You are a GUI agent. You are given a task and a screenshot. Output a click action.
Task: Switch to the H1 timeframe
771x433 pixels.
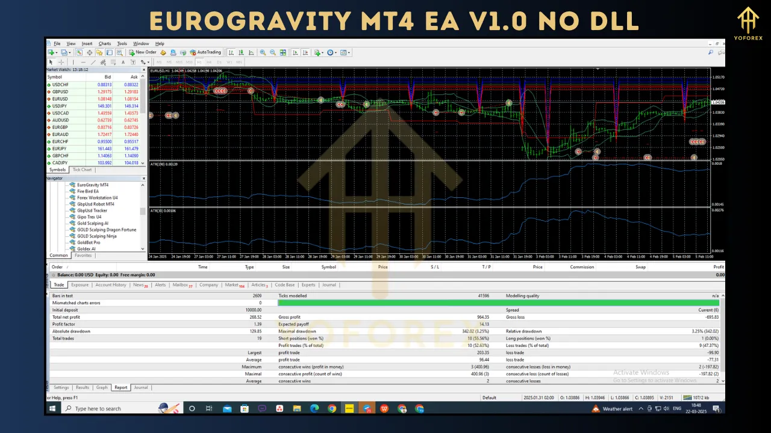click(199, 62)
